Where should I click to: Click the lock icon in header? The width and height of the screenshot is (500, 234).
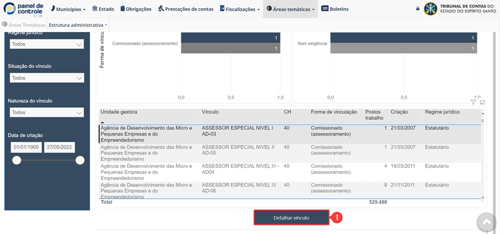point(418,9)
